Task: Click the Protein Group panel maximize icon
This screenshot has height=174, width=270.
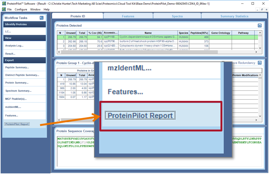Action: coord(260,63)
